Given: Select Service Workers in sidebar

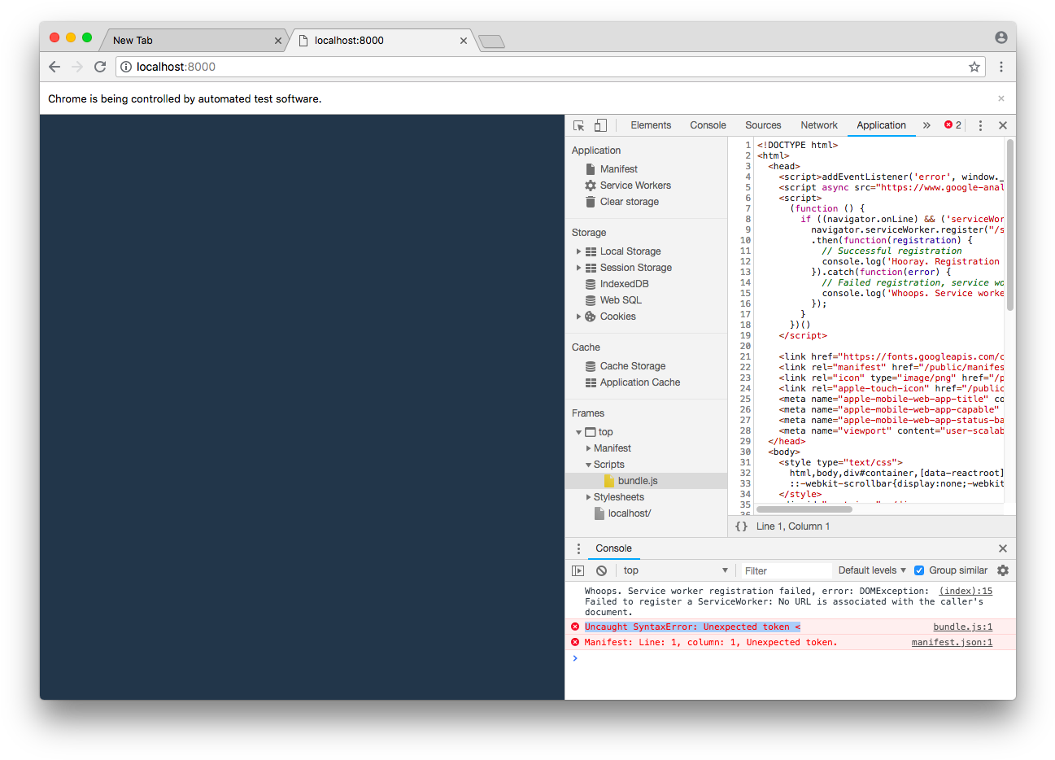Looking at the screenshot, I should tap(635, 185).
